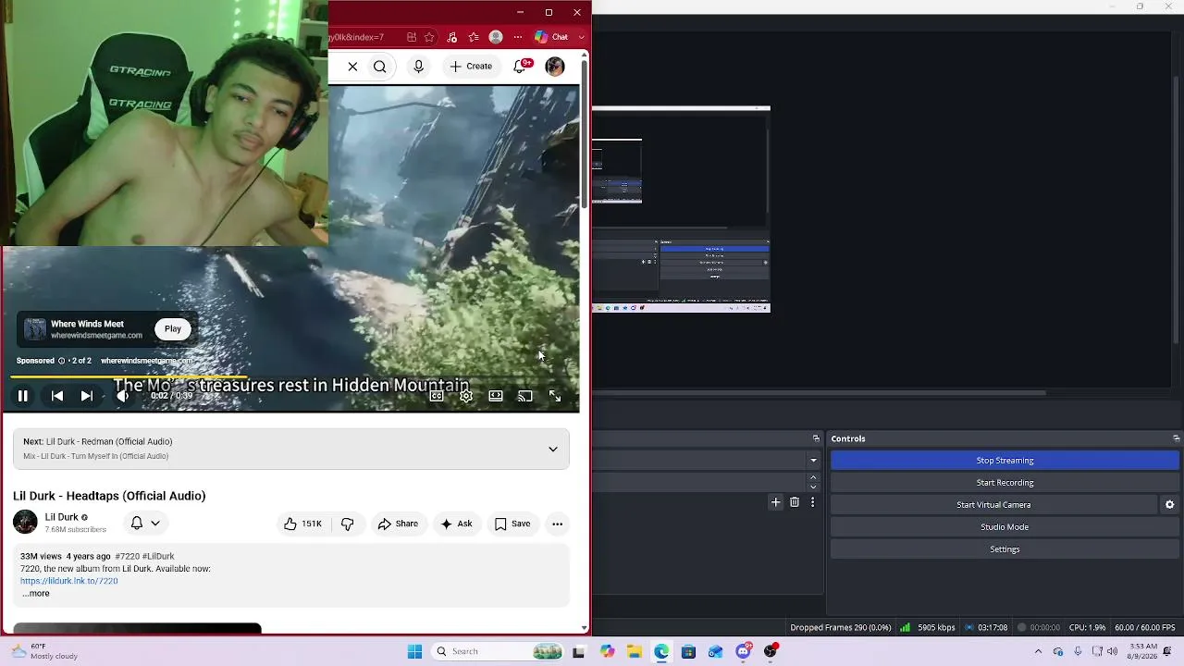Click the YouTube search magnifier button

pyautogui.click(x=380, y=67)
